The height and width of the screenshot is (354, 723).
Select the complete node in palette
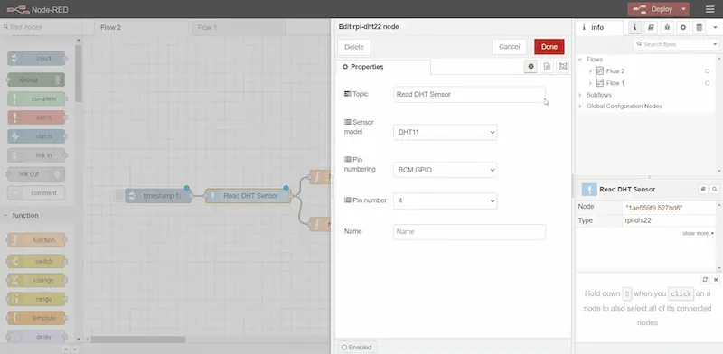click(x=36, y=98)
